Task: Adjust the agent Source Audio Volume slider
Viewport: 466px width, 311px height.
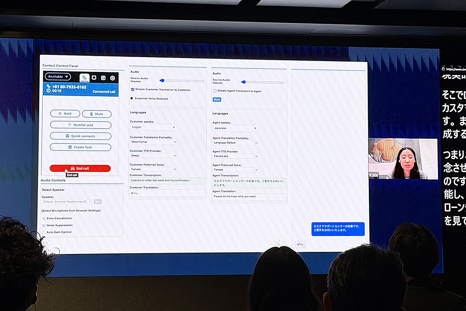Action: [x=263, y=82]
